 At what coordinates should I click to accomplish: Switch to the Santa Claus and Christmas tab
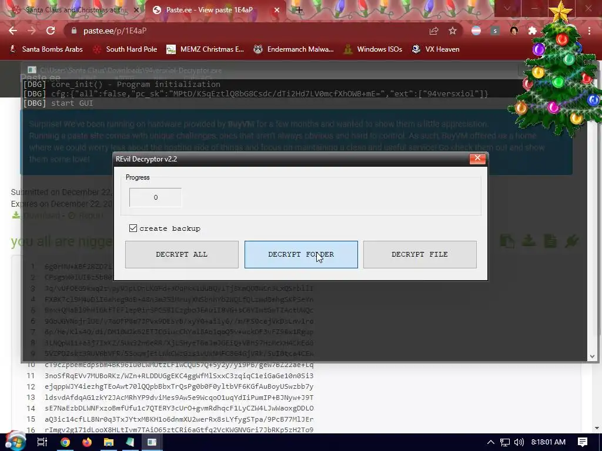(75, 10)
